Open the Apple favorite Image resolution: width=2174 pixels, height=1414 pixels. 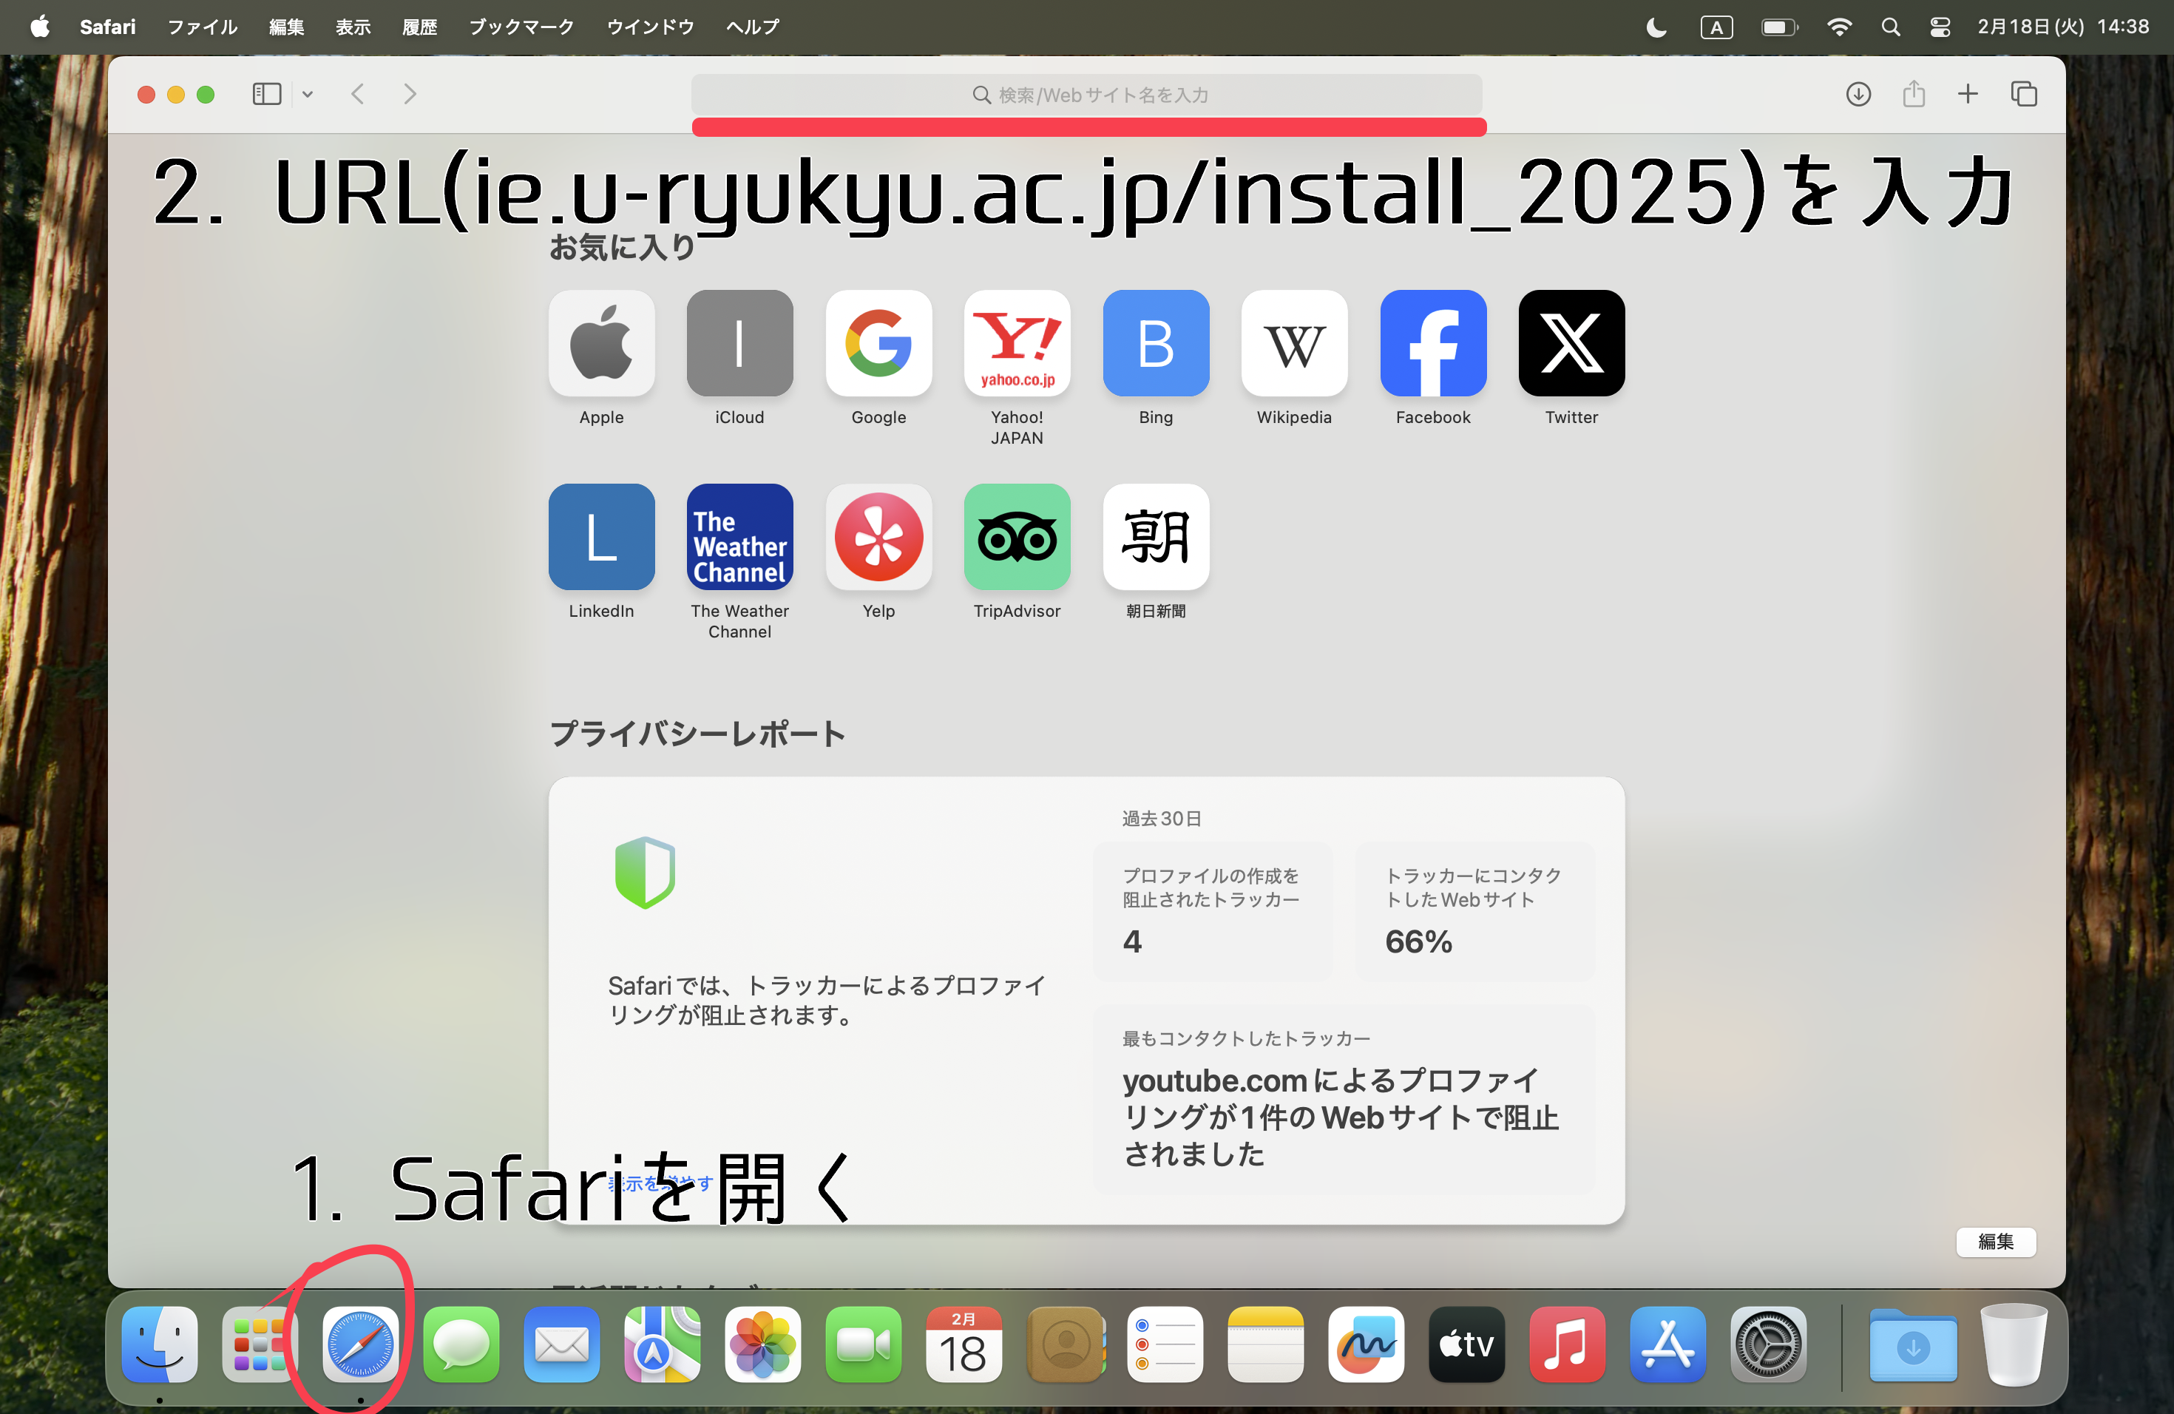(601, 343)
